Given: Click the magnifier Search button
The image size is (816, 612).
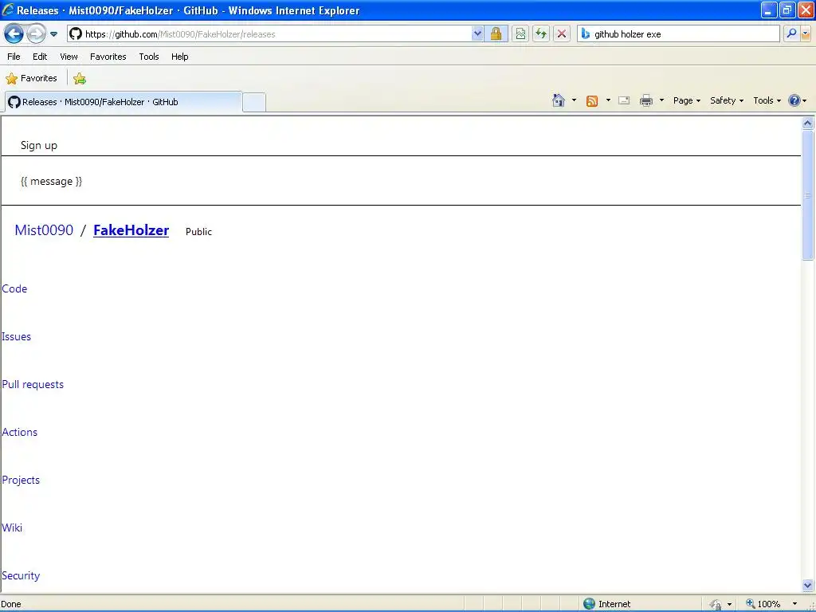Looking at the screenshot, I should 791,33.
